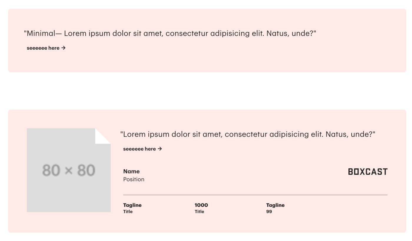Click the horizontal divider line above the stats
Viewport: 412px width, 241px height.
pos(255,195)
